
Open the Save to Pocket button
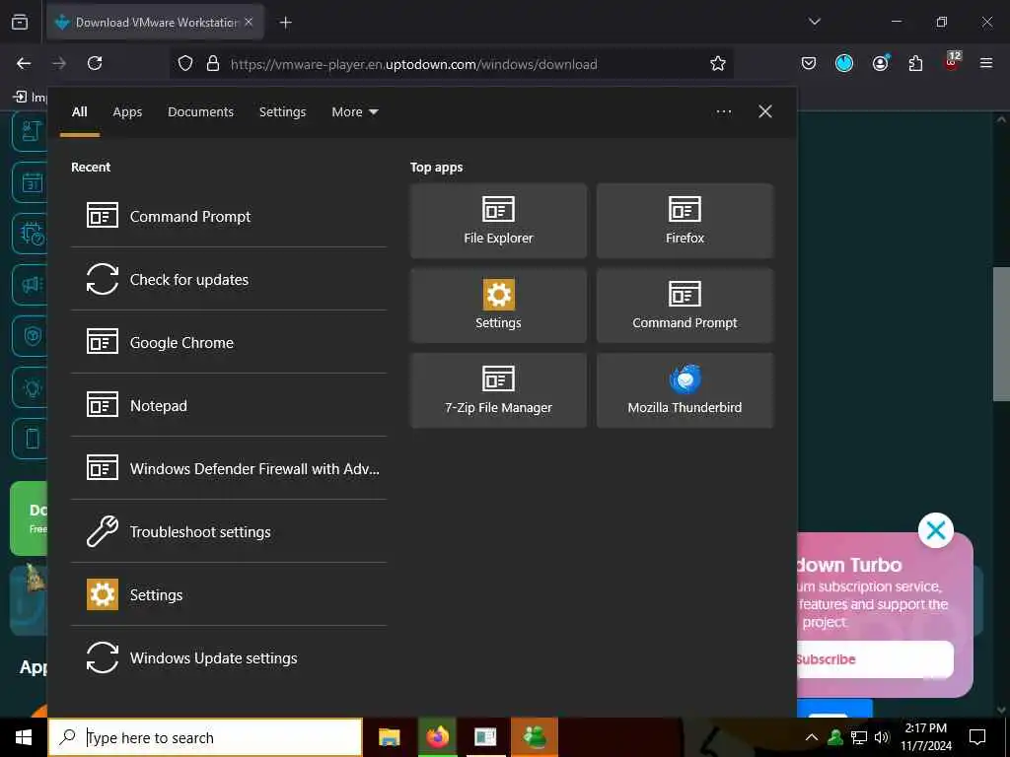809,63
